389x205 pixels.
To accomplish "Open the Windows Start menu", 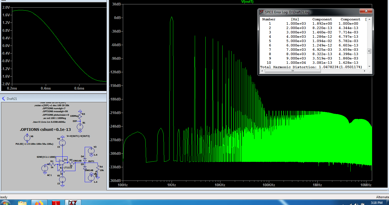I will coord(5,203).
